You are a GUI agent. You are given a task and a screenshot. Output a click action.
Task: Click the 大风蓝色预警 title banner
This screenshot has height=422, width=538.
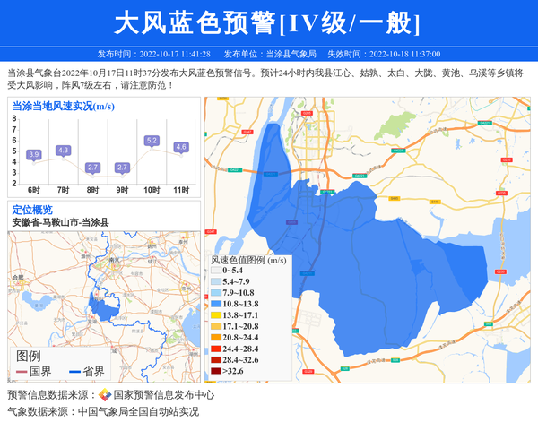coord(269,22)
